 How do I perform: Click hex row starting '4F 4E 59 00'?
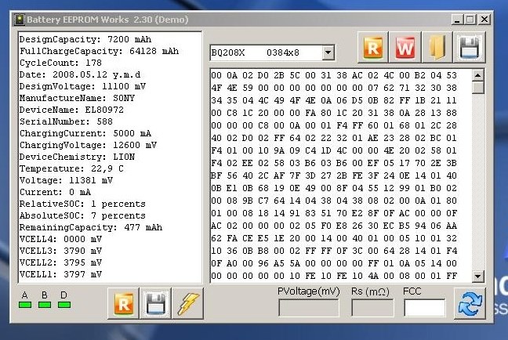tap(334, 88)
